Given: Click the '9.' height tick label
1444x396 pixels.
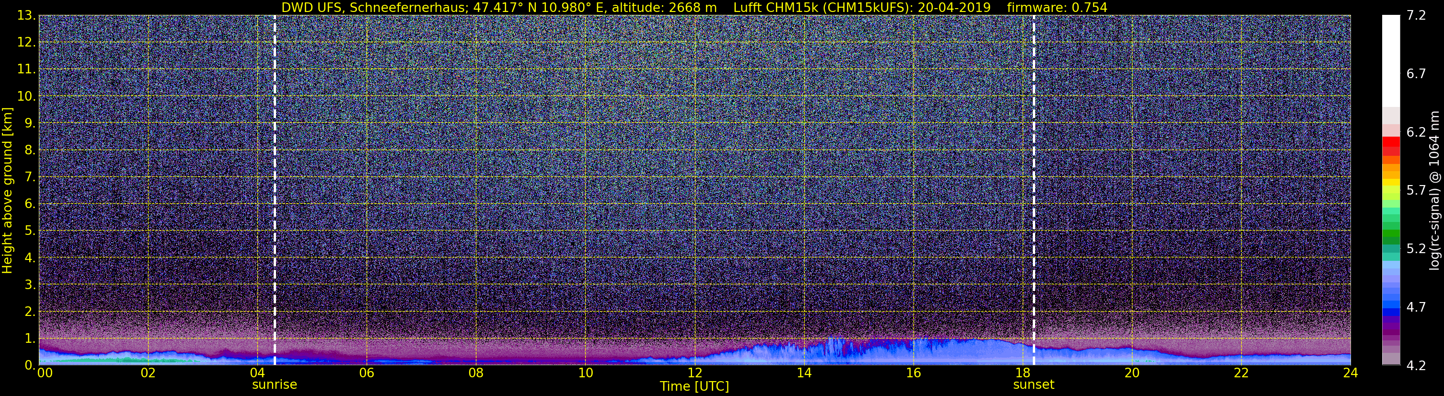Looking at the screenshot, I should pos(30,123).
